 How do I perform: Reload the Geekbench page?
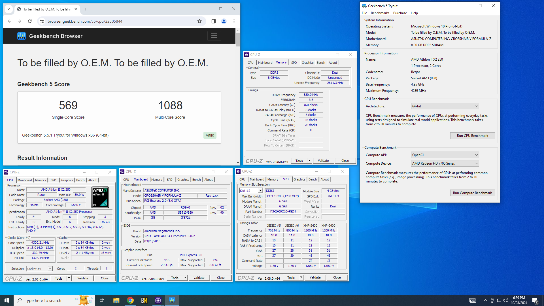tap(30, 21)
